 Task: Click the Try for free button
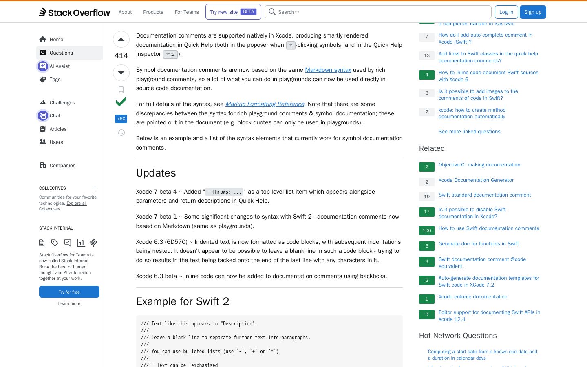[x=69, y=292]
